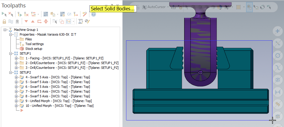Open Files under Properties
This screenshot has width=284, height=127.
tap(28, 39)
